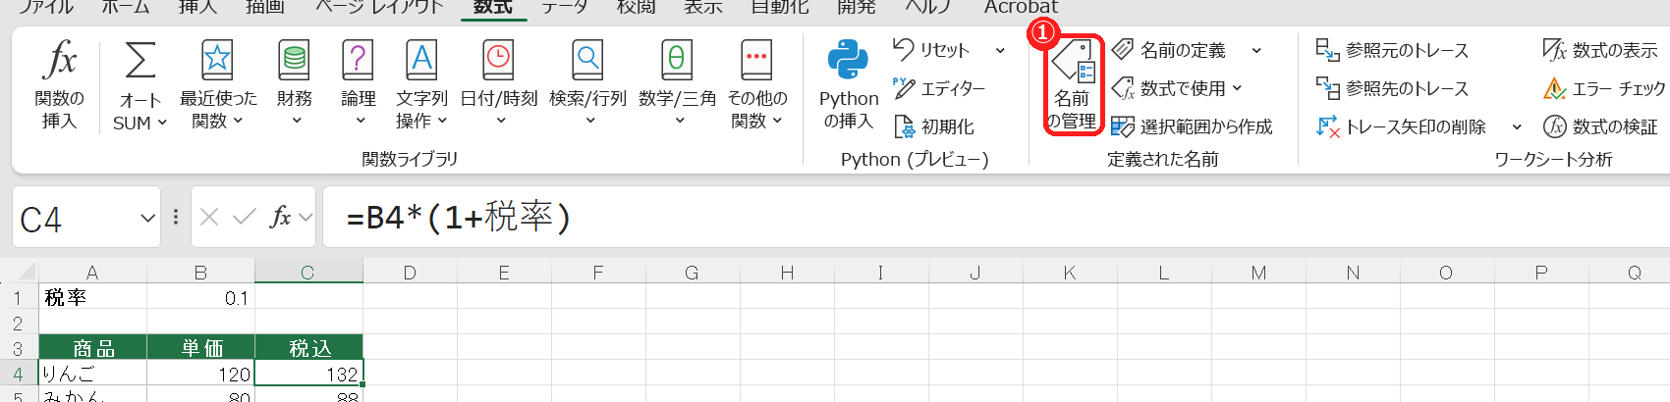This screenshot has width=1670, height=402.
Task: Switch to the Data (データ) tab
Action: point(565,7)
